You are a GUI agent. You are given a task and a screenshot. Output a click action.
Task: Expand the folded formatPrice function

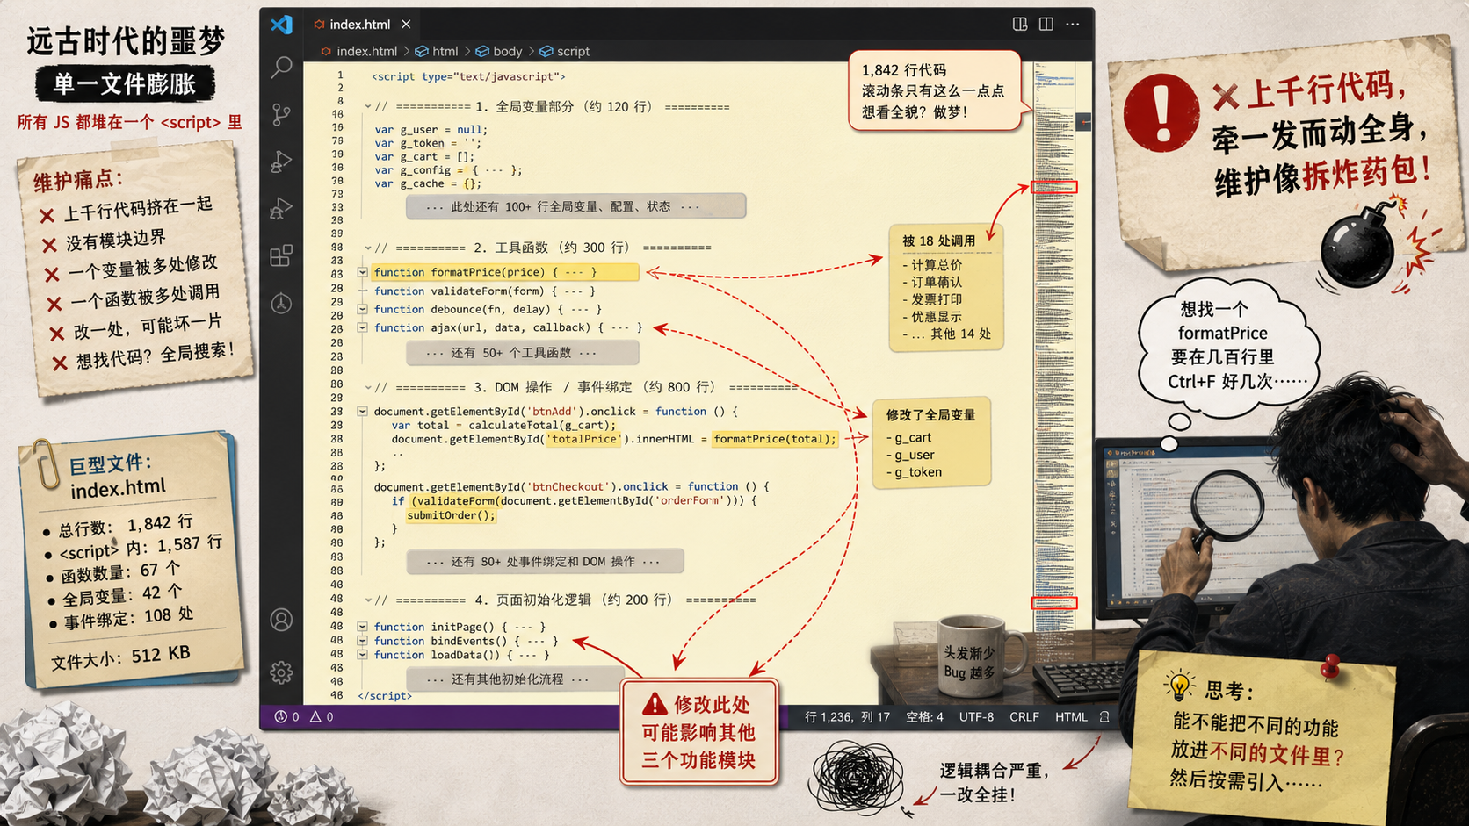point(362,272)
